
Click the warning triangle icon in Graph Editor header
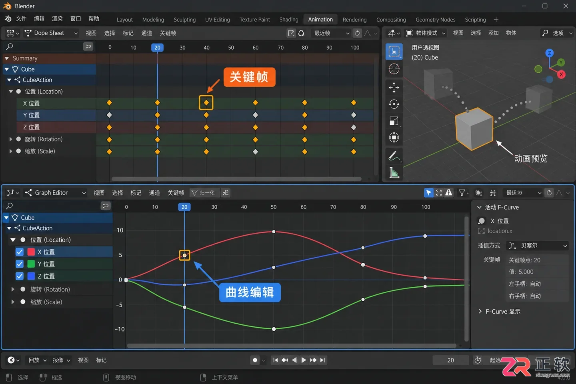click(449, 193)
